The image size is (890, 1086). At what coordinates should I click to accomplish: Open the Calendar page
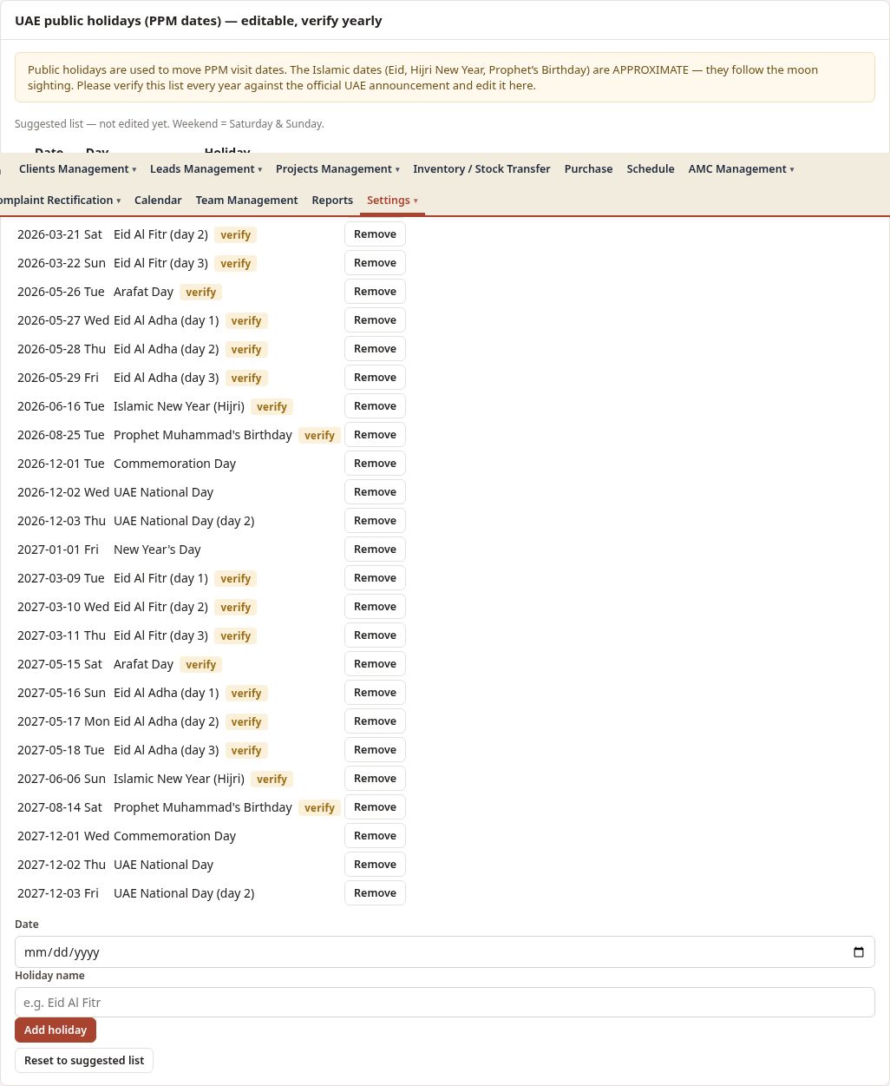pos(158,201)
